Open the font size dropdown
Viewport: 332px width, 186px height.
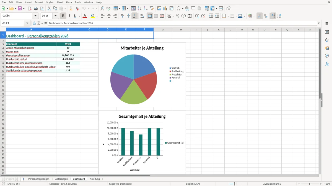55,16
